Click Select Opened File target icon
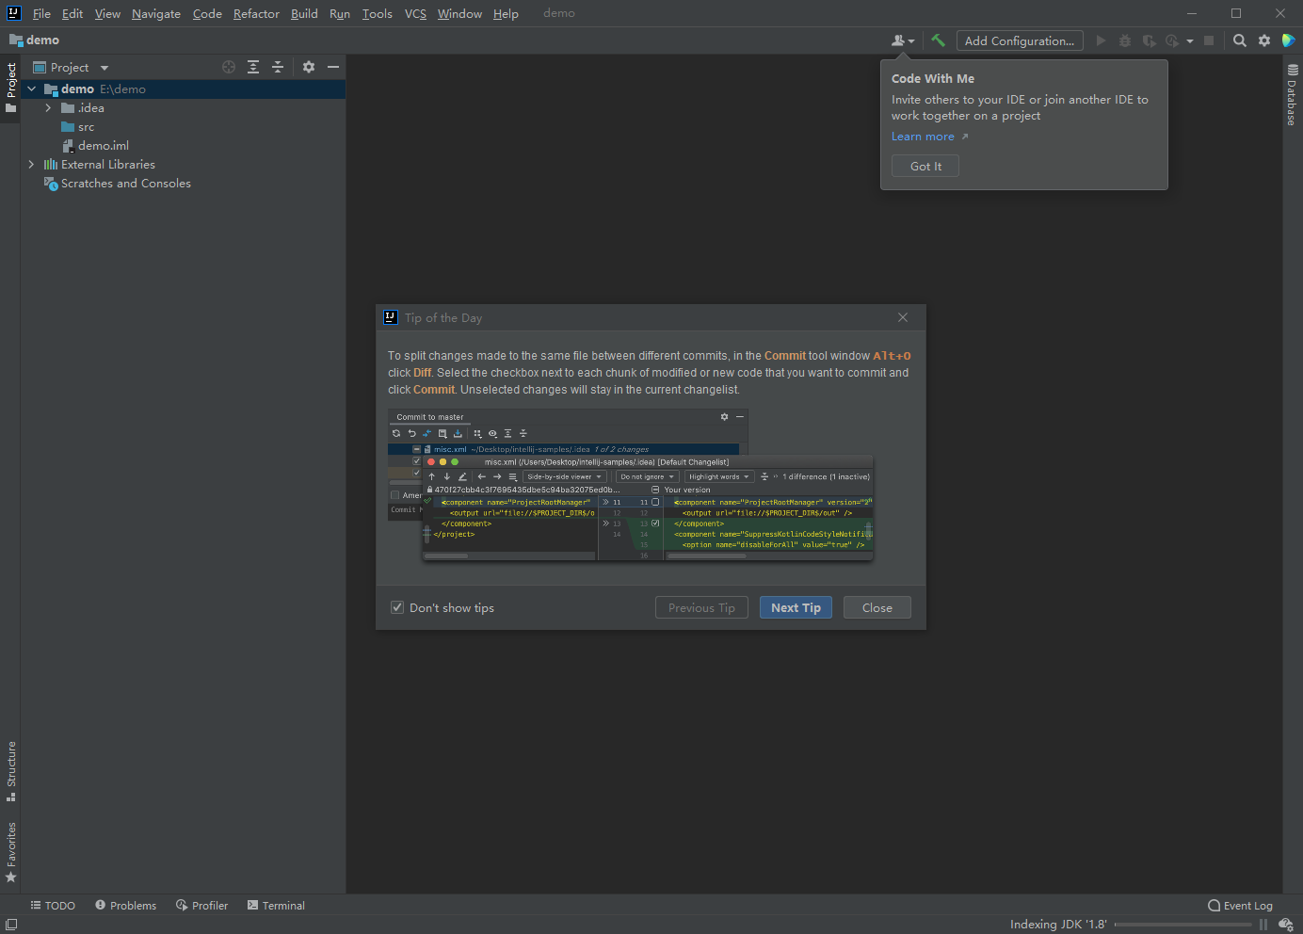The height and width of the screenshot is (934, 1303). pos(229,67)
